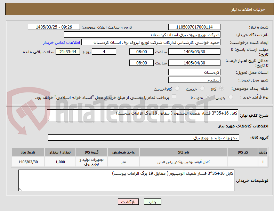The height and width of the screenshot is (211, 274).
Task: Click the table date cell 1405/03/30
Action: 28,162
